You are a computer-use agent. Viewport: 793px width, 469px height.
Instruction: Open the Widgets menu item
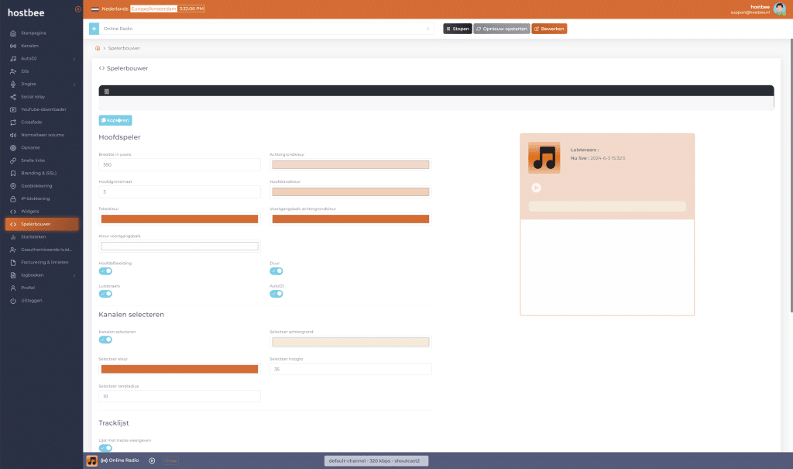tap(30, 211)
